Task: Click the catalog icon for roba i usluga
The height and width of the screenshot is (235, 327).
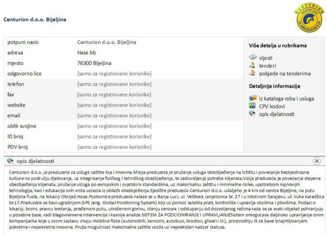Action: [252, 98]
